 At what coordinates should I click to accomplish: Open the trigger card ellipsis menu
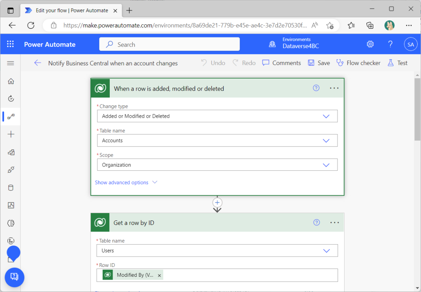pyautogui.click(x=334, y=88)
